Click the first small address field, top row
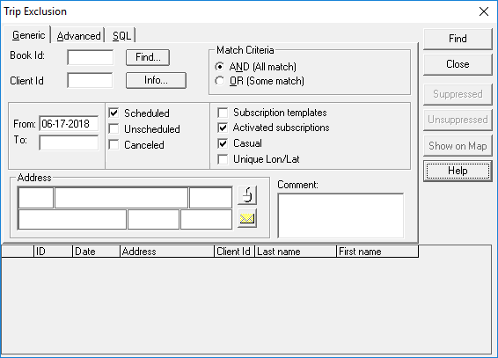Image resolution: width=498 pixels, height=358 pixels. pos(36,198)
